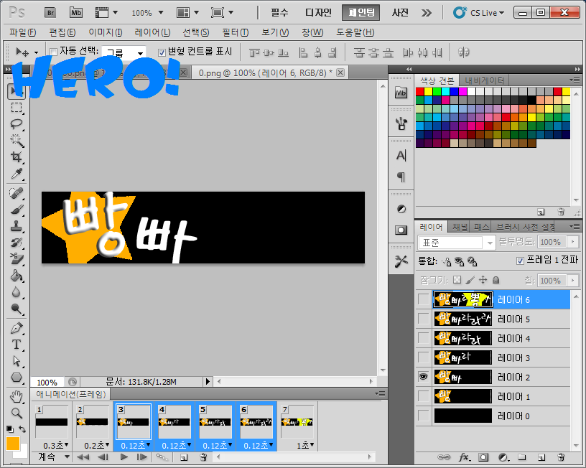Open the Paragraph panel icon
This screenshot has height=468, width=586.
coord(401,177)
